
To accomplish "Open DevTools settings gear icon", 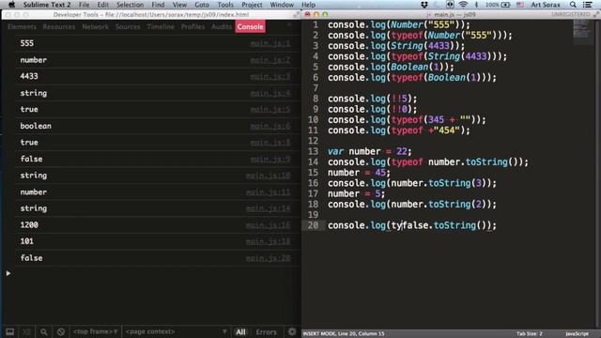I will [x=292, y=331].
